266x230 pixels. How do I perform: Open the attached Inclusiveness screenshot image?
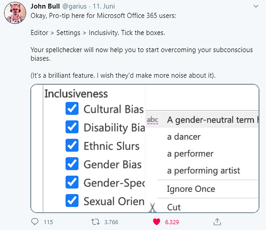click(145, 149)
